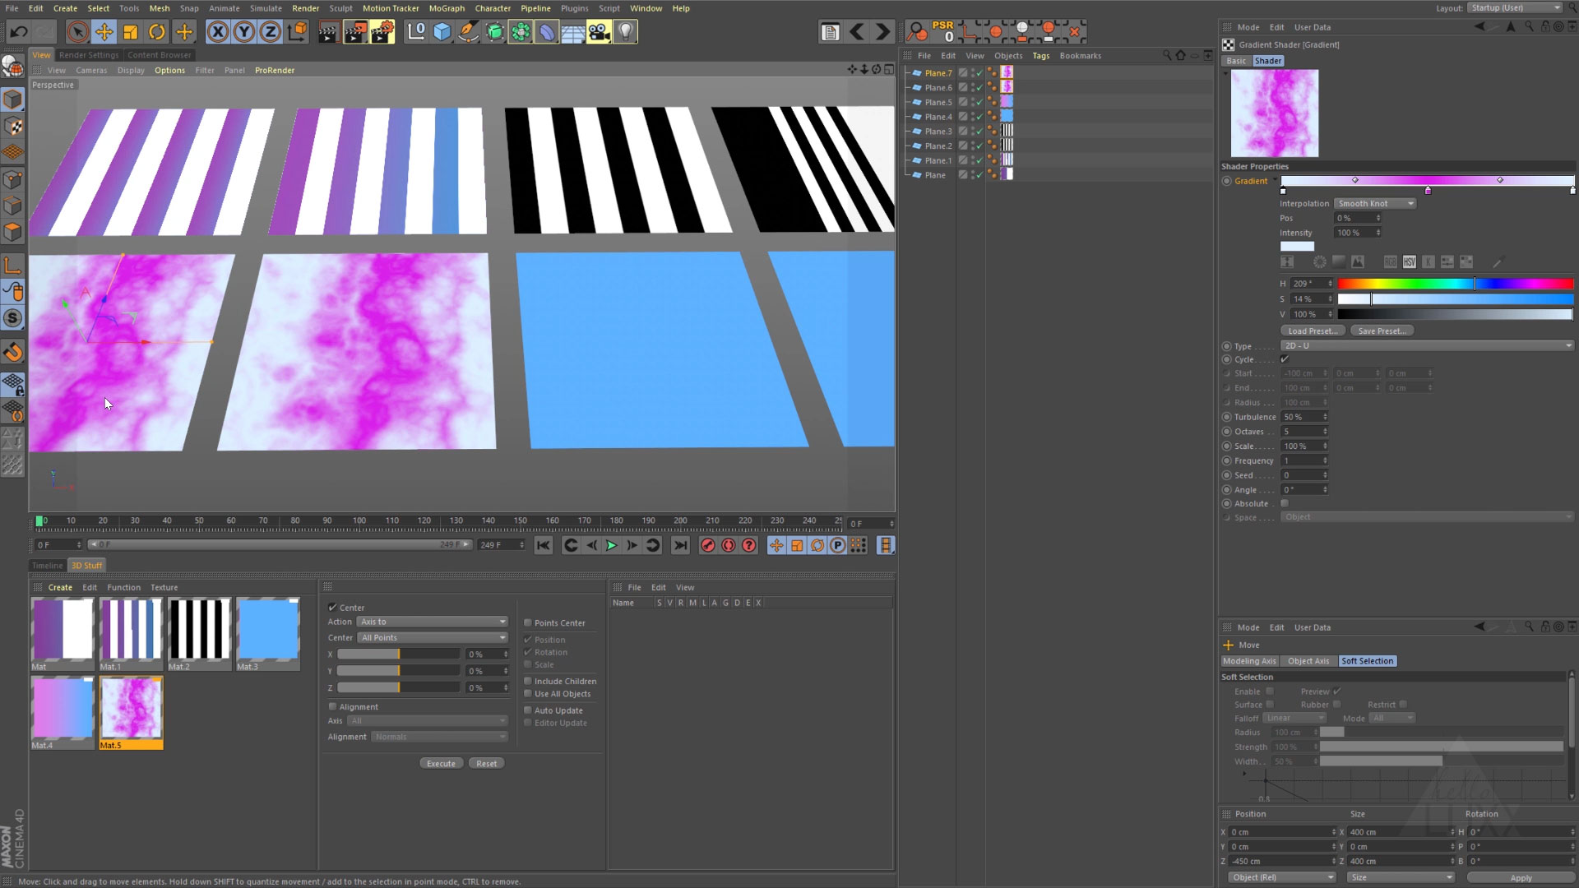The image size is (1579, 888).
Task: Click the Record Active Objects button
Action: [707, 545]
